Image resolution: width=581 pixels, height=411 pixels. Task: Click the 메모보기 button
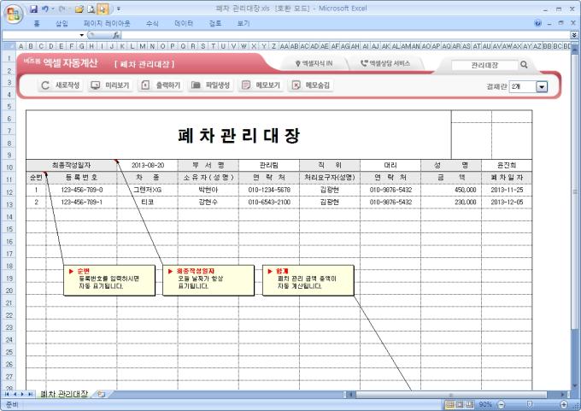261,85
